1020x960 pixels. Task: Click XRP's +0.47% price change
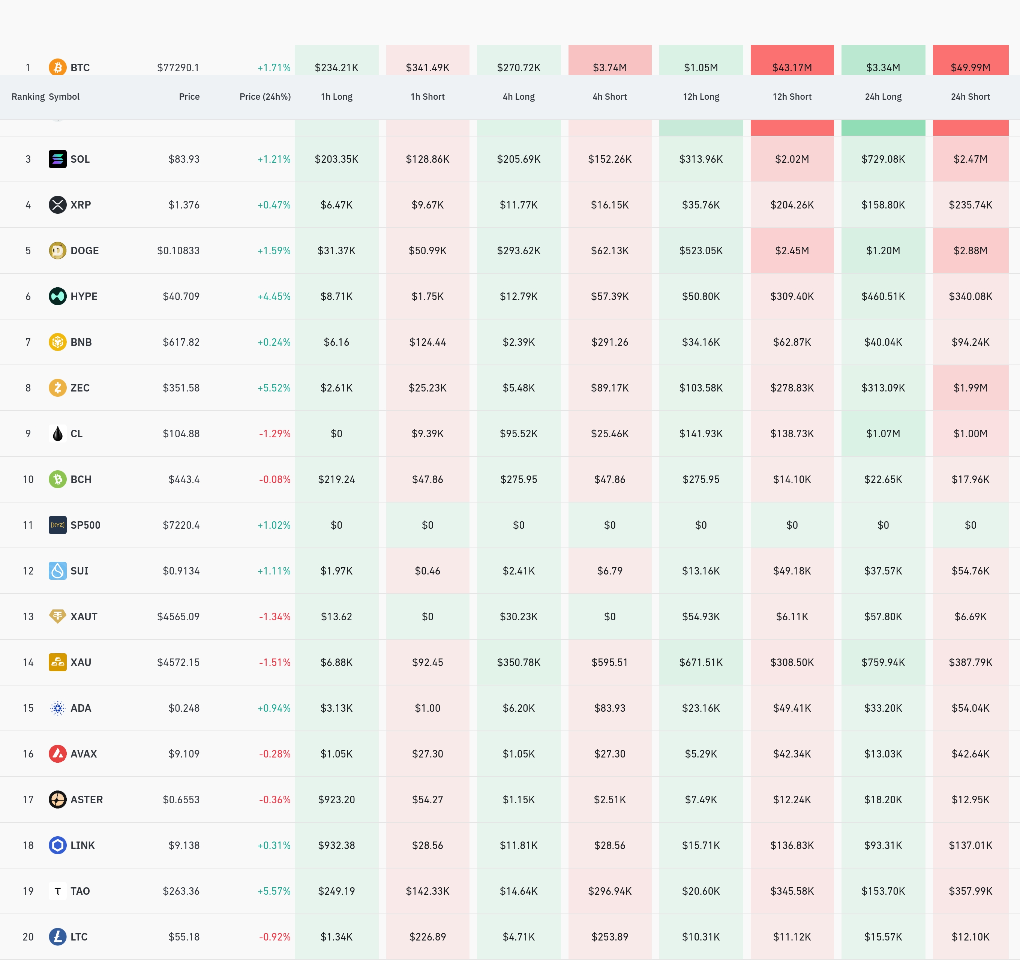coord(274,205)
